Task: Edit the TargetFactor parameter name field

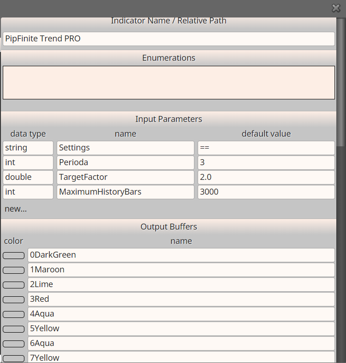Action: tap(125, 177)
